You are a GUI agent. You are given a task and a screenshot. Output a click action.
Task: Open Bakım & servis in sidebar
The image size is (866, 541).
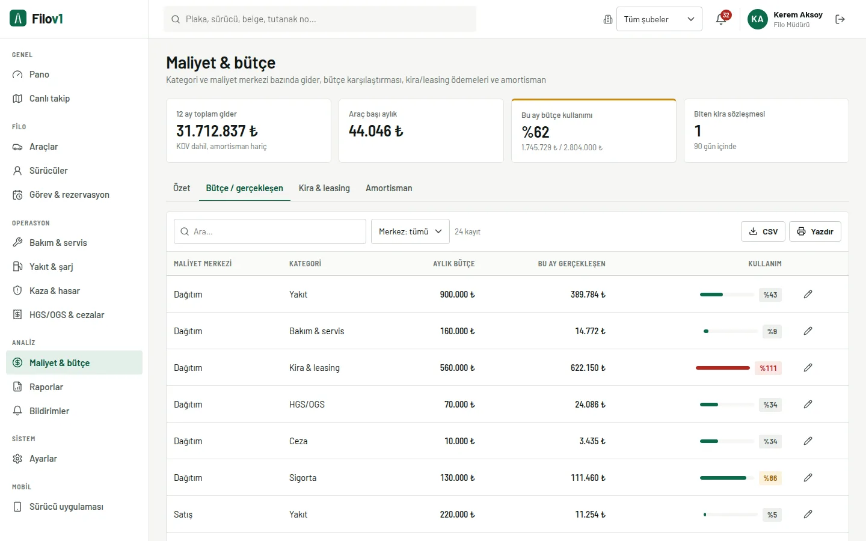[x=74, y=243]
